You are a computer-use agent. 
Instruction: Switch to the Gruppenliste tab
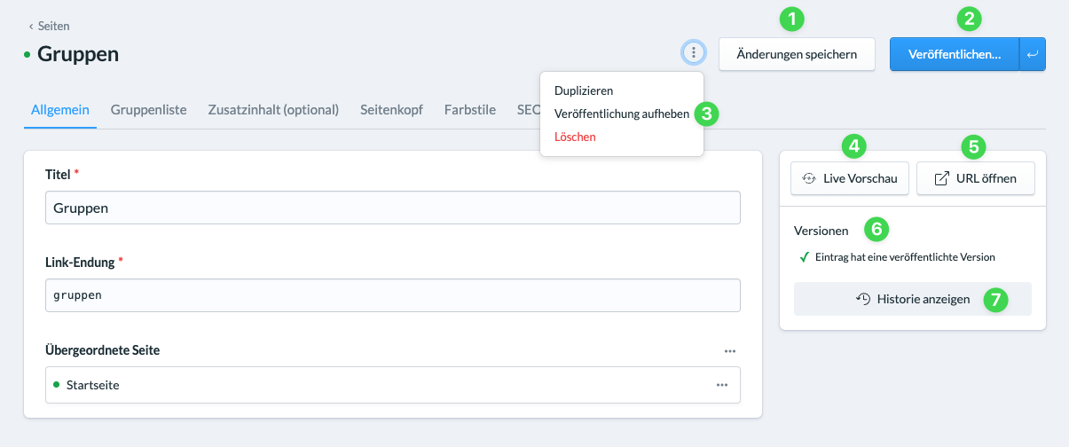[x=148, y=110]
